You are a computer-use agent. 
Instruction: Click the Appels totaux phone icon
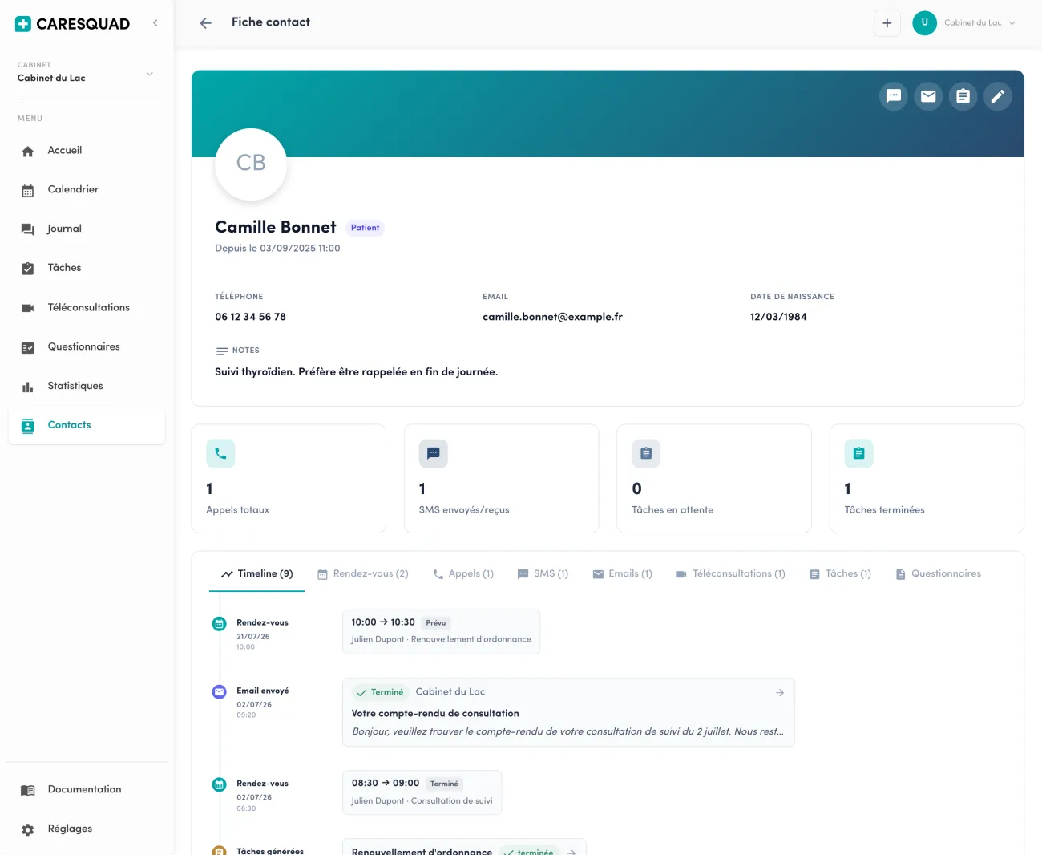[220, 453]
